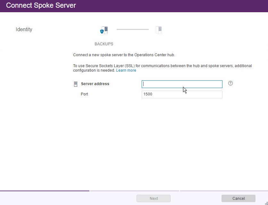The width and height of the screenshot is (268, 205).
Task: Click the BACKUPS step label
Action: pos(104,44)
